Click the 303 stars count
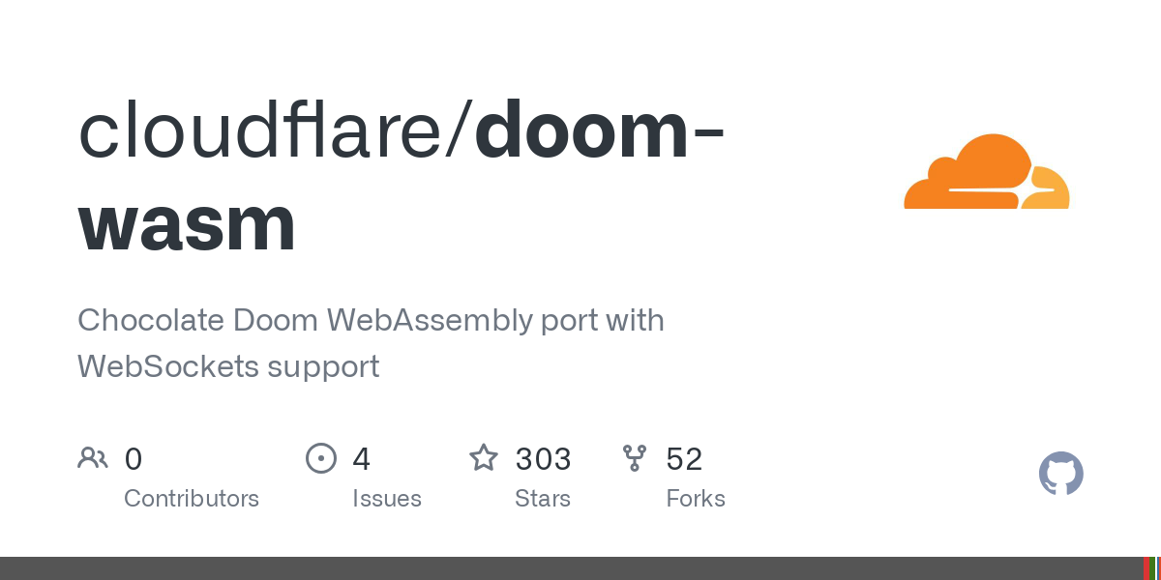 543,458
